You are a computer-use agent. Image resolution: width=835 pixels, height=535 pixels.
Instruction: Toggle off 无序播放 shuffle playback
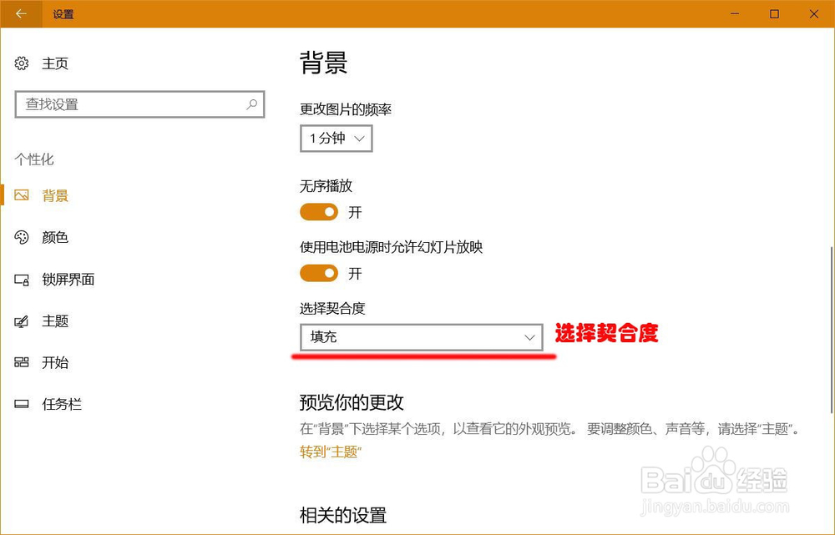click(x=318, y=212)
